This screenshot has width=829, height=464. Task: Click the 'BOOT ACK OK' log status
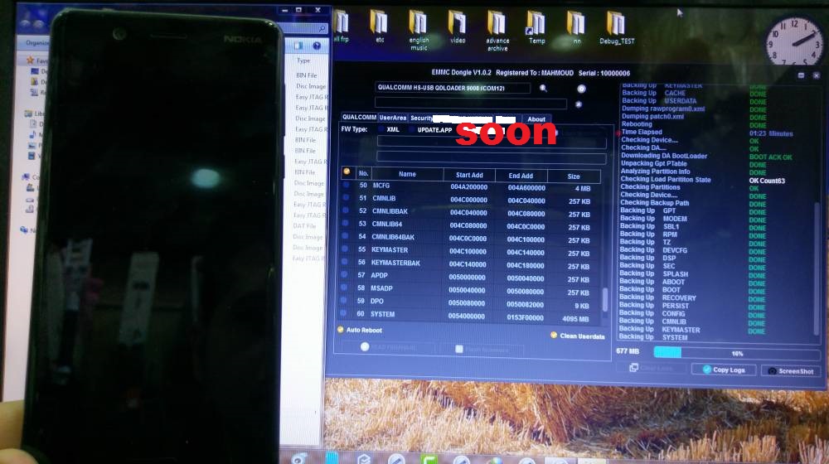(770, 157)
